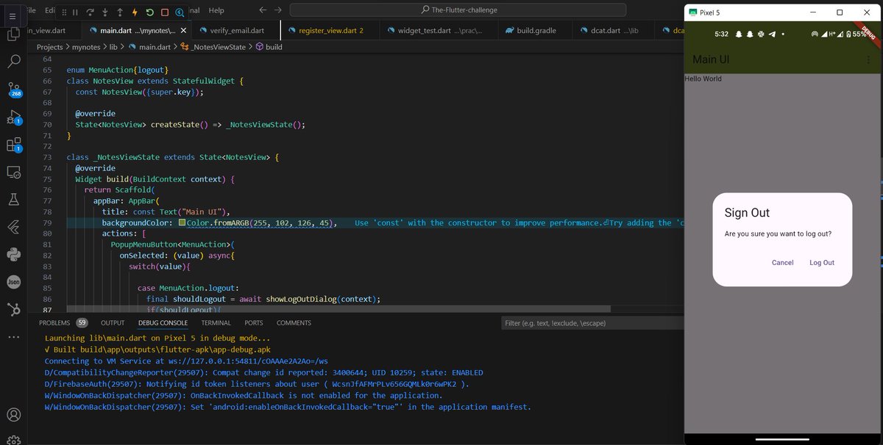The image size is (883, 445).
Task: Click the The-Flutter-challenge command search box
Action: [458, 10]
